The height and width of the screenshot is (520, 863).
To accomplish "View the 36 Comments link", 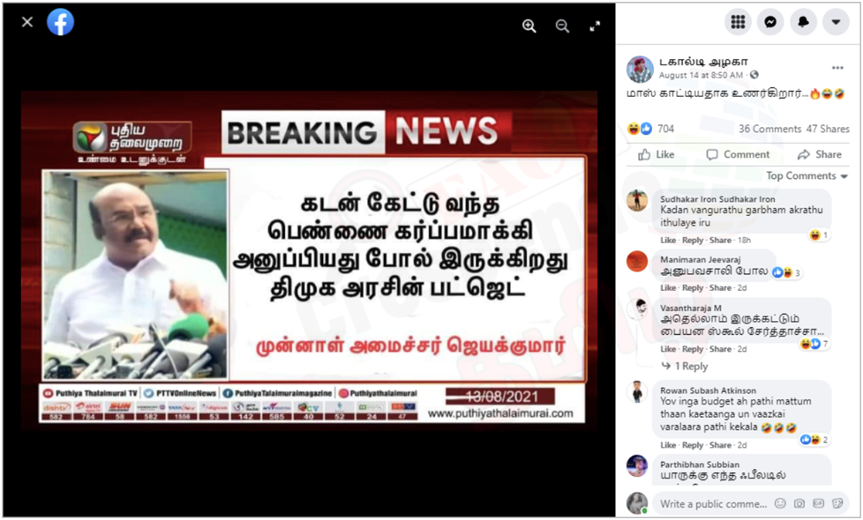I will pos(770,129).
